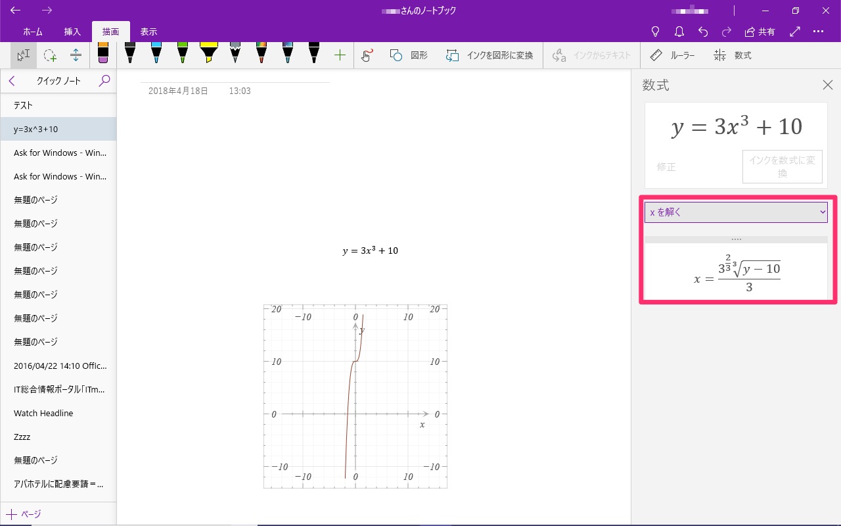
Task: Choose the yellow highlighter
Action: 209,54
